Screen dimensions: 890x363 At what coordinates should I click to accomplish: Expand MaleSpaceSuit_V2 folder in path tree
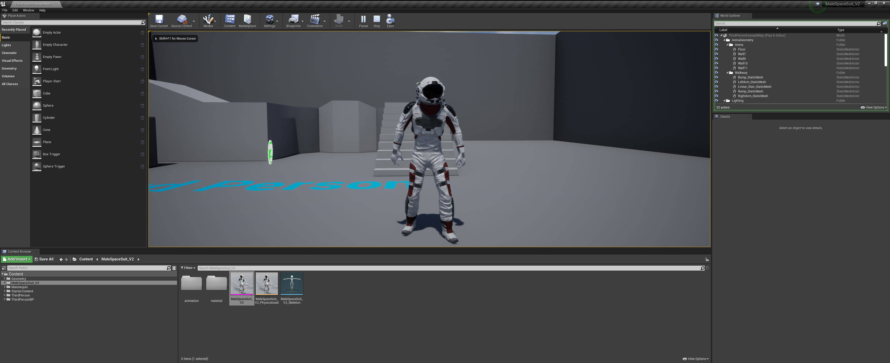click(4, 283)
